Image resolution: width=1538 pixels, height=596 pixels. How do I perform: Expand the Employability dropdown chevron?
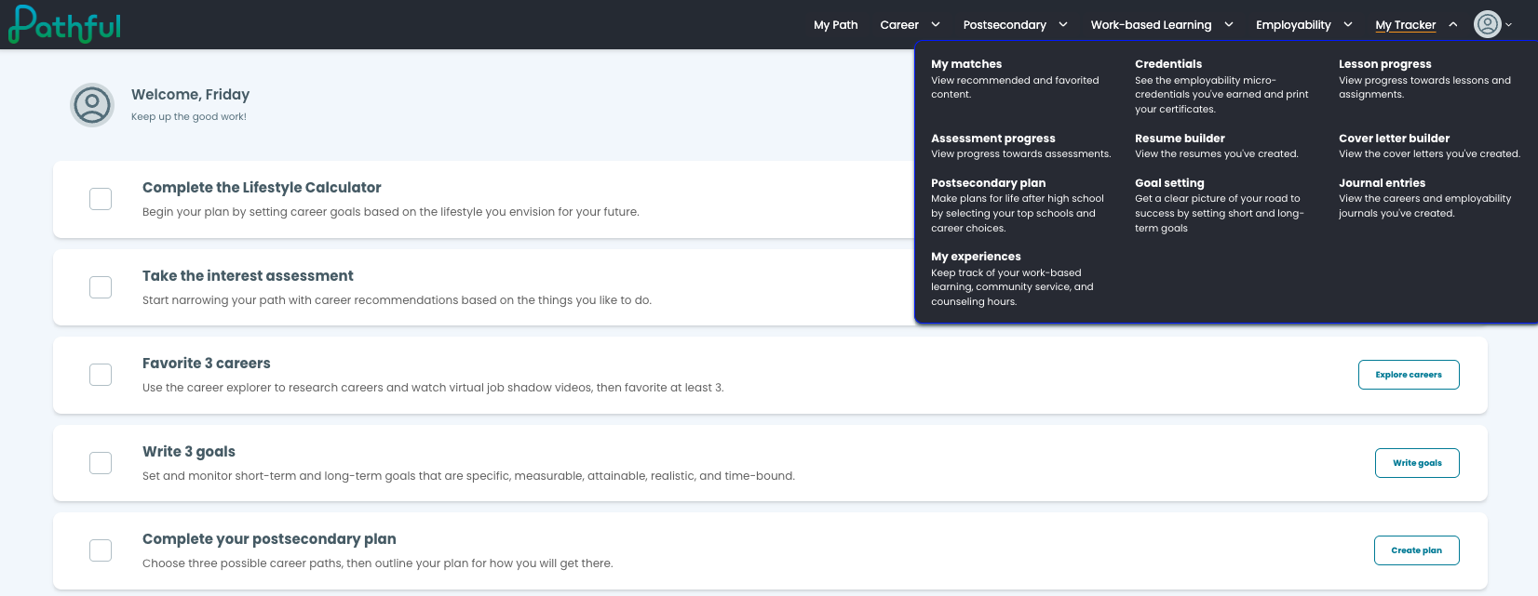click(x=1347, y=25)
